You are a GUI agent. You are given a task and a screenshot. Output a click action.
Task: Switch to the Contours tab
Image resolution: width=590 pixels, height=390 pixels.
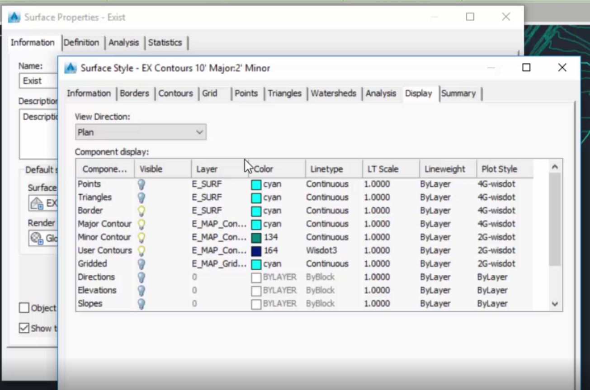175,94
